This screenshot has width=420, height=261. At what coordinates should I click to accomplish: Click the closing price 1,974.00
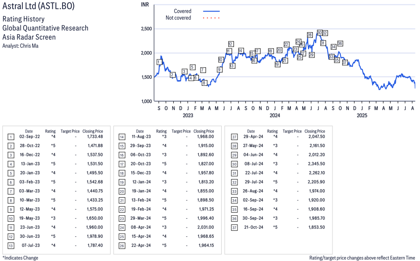pyautogui.click(x=317, y=191)
